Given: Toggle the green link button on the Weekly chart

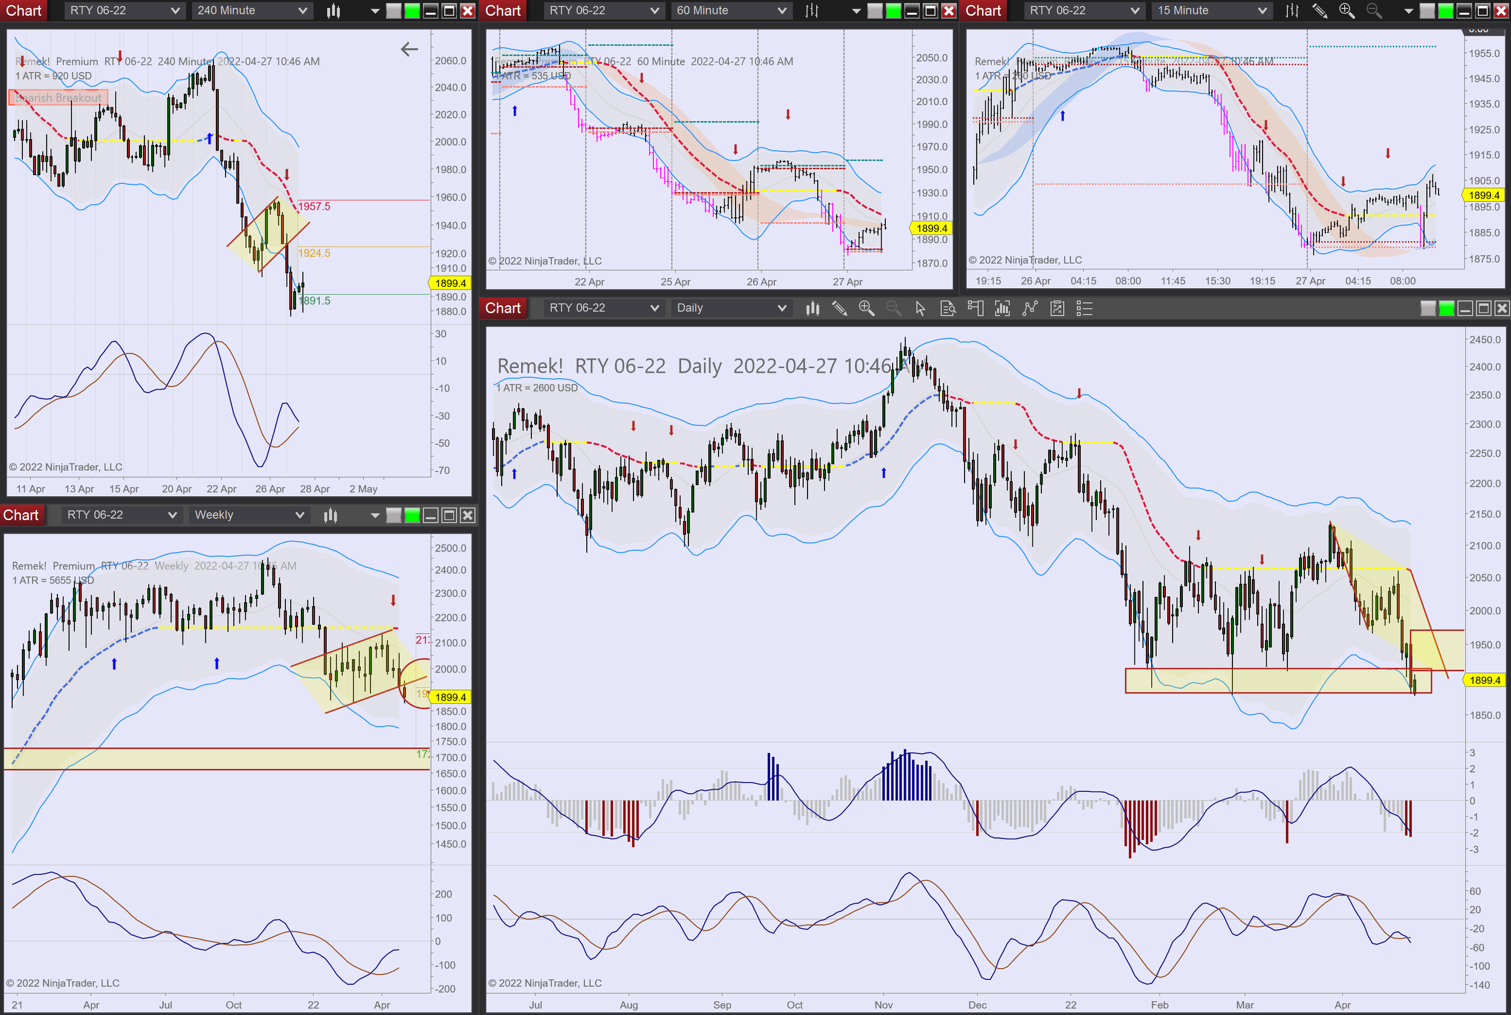Looking at the screenshot, I should tap(412, 515).
